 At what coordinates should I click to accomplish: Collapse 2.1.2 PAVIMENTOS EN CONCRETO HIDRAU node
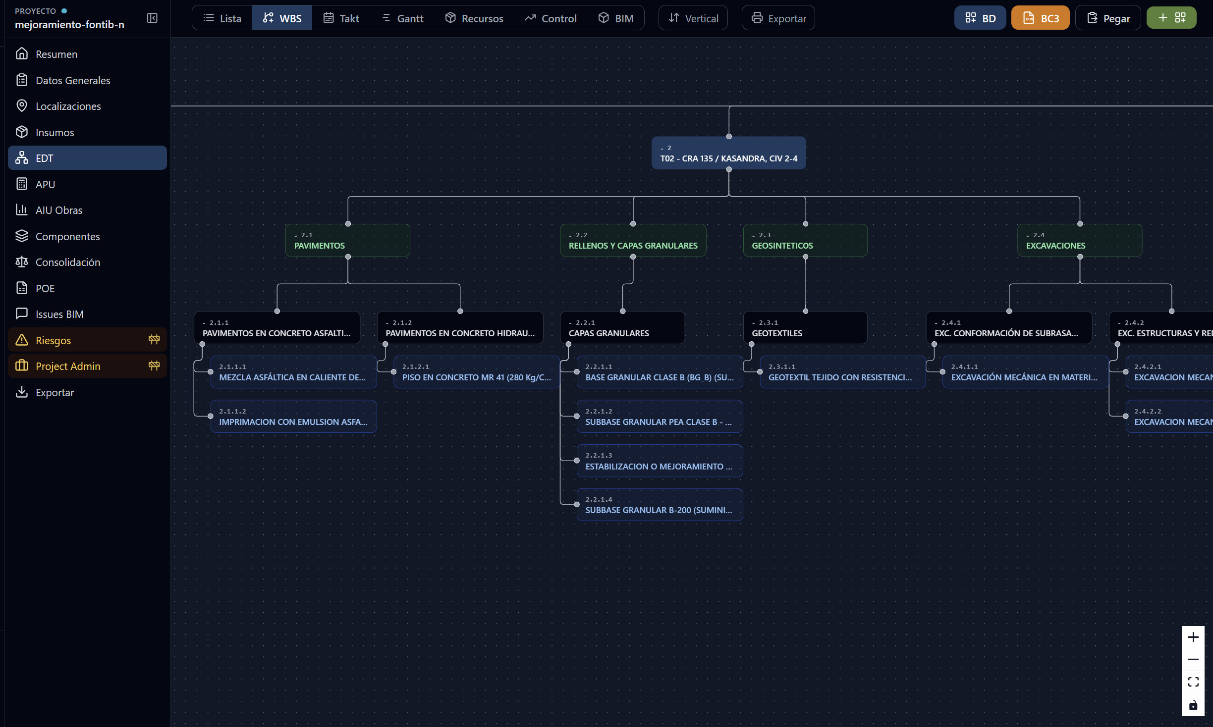click(x=387, y=323)
